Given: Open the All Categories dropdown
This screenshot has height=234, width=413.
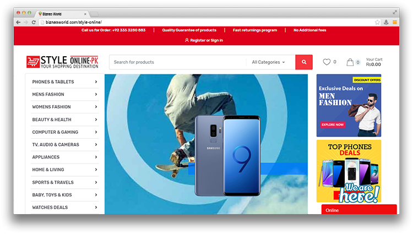Looking at the screenshot, I should click(268, 62).
